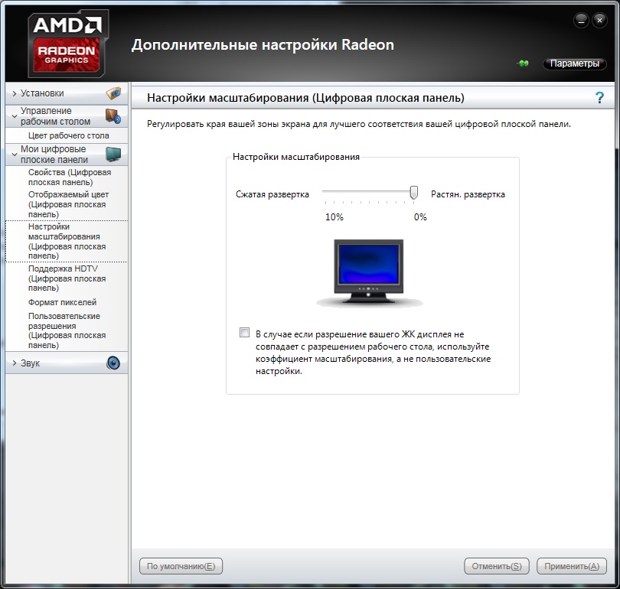Click the monitor preview image
This screenshot has height=589, width=620.
pos(369,273)
